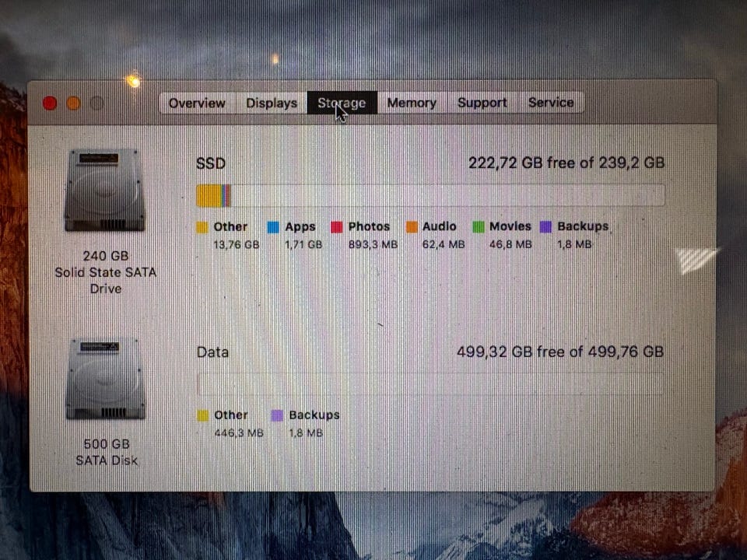Image resolution: width=747 pixels, height=560 pixels.
Task: Click the "500 GB SATA Disk" label
Action: (107, 453)
